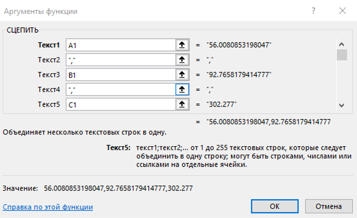Click the Текст5 field containing C1
Screen dimensions: 357x218
coord(120,104)
